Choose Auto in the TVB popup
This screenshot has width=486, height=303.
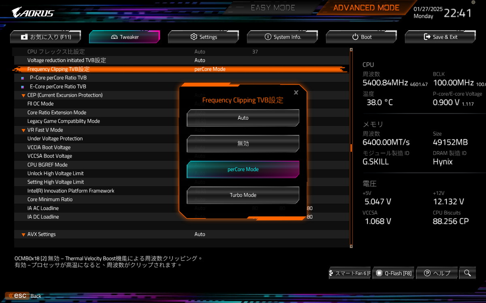(x=243, y=118)
